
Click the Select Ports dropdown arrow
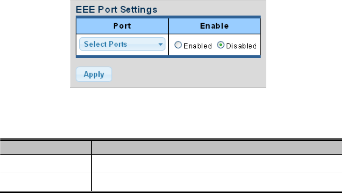point(161,44)
